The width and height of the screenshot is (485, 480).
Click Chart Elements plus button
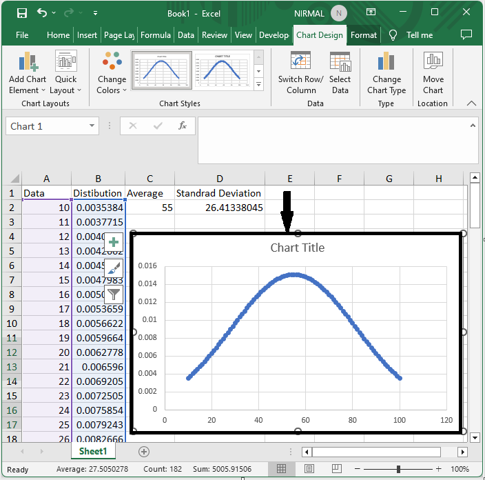click(x=114, y=242)
